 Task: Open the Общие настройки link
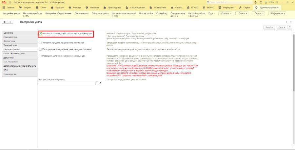[100, 13]
